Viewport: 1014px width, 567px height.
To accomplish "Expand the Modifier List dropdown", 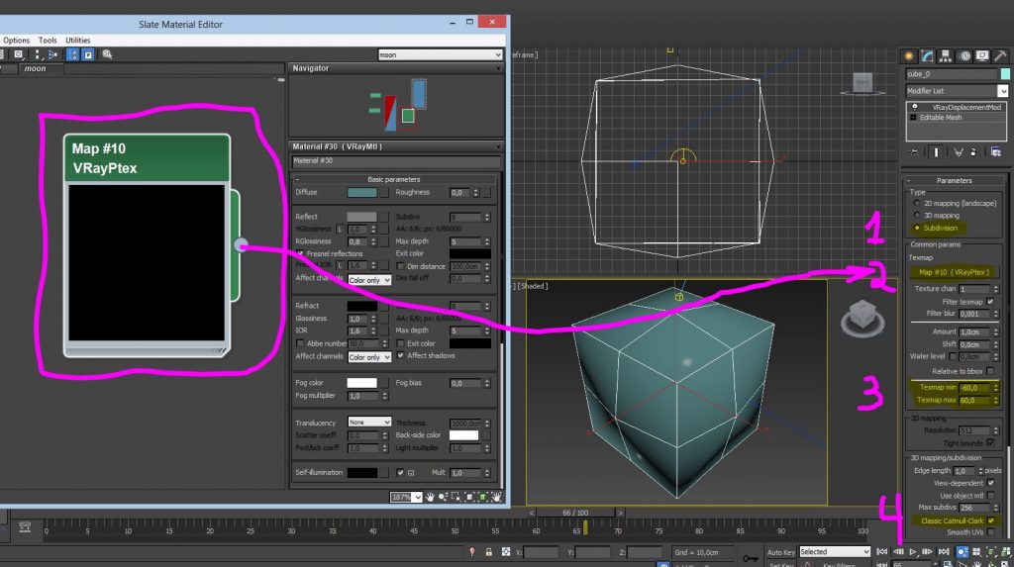I will point(1002,91).
